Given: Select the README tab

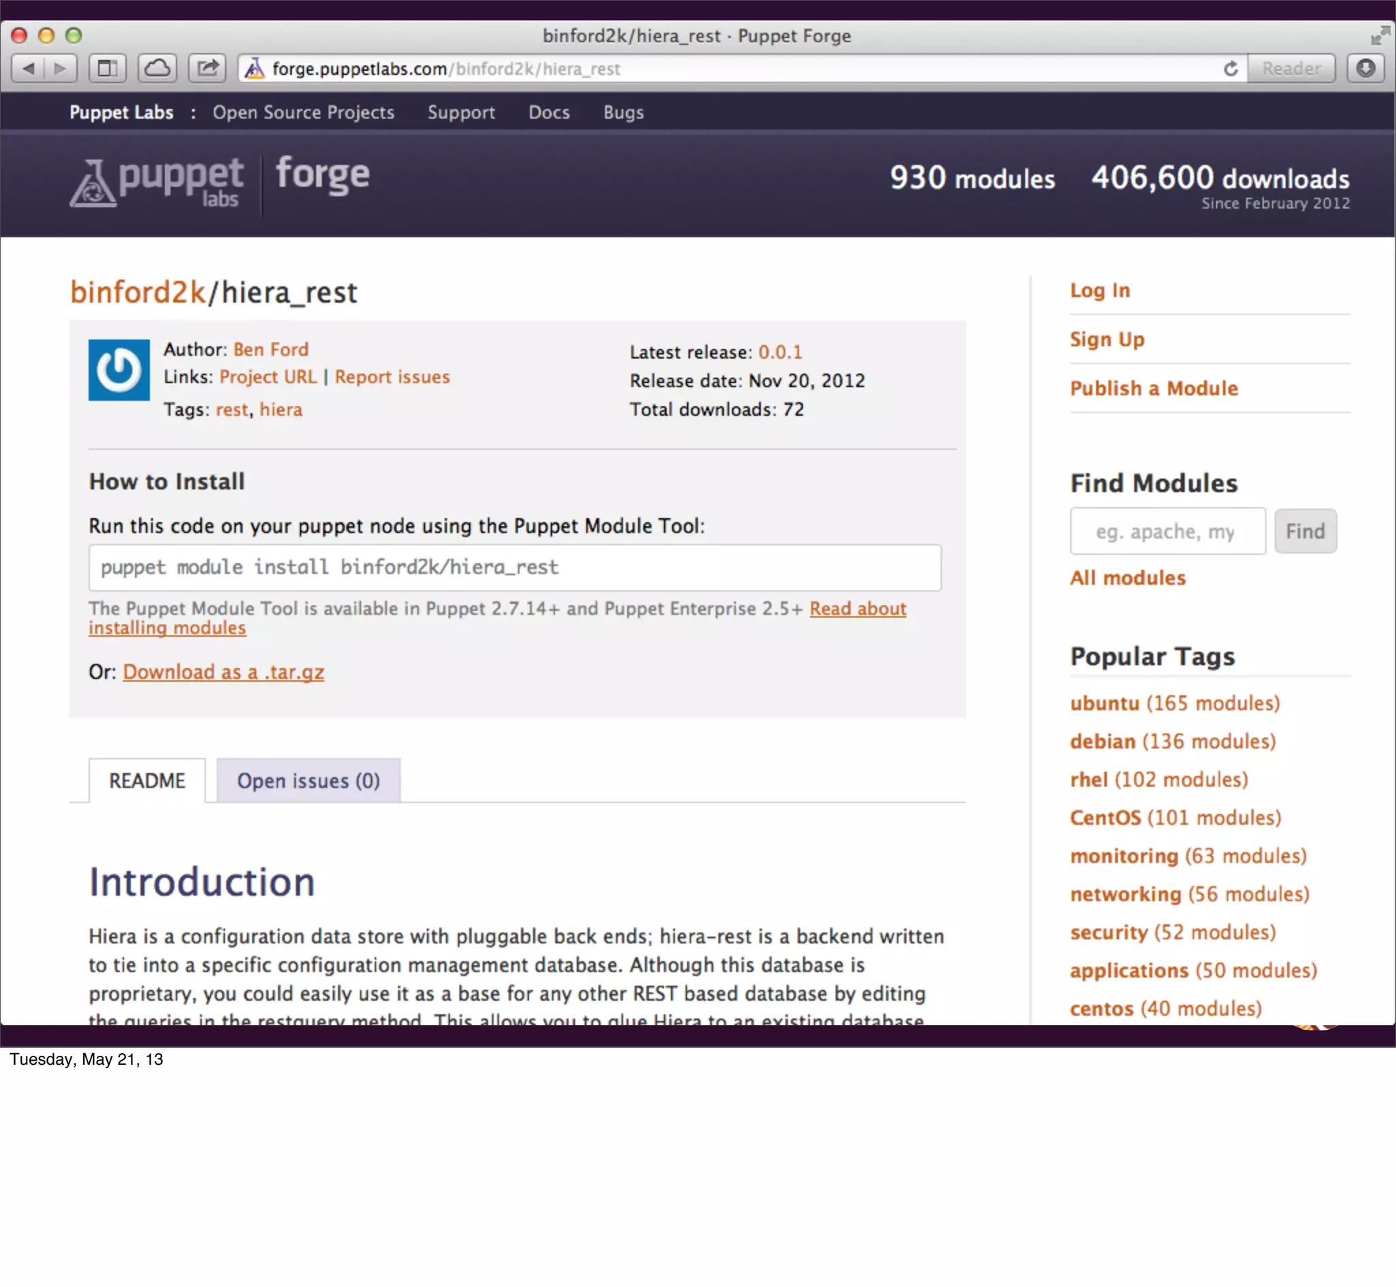Looking at the screenshot, I should 147,781.
